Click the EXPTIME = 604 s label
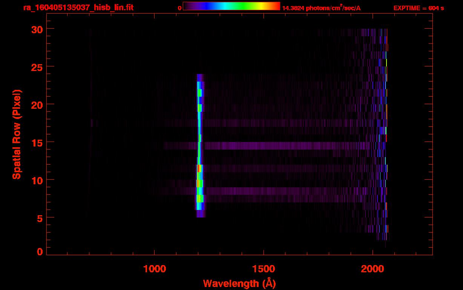Image resolution: width=463 pixels, height=290 pixels. pyautogui.click(x=419, y=8)
